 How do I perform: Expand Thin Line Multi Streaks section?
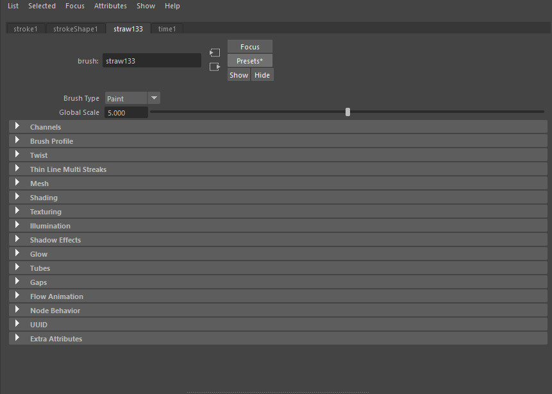(278, 169)
